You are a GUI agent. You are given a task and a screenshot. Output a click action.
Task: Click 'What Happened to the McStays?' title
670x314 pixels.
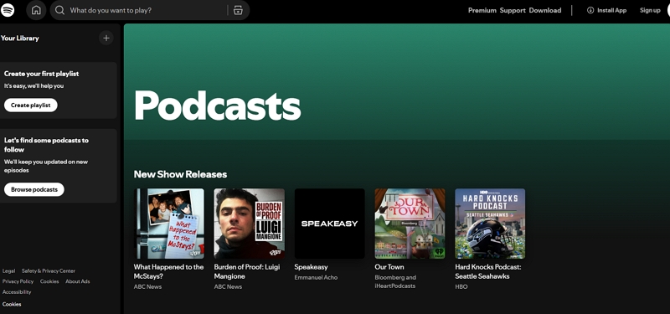(168, 271)
